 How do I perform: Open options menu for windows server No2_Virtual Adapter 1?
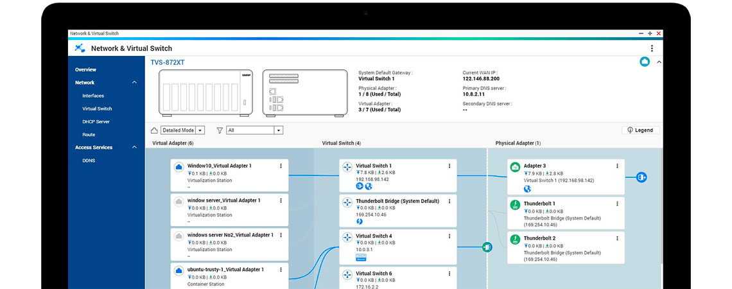pyautogui.click(x=281, y=235)
